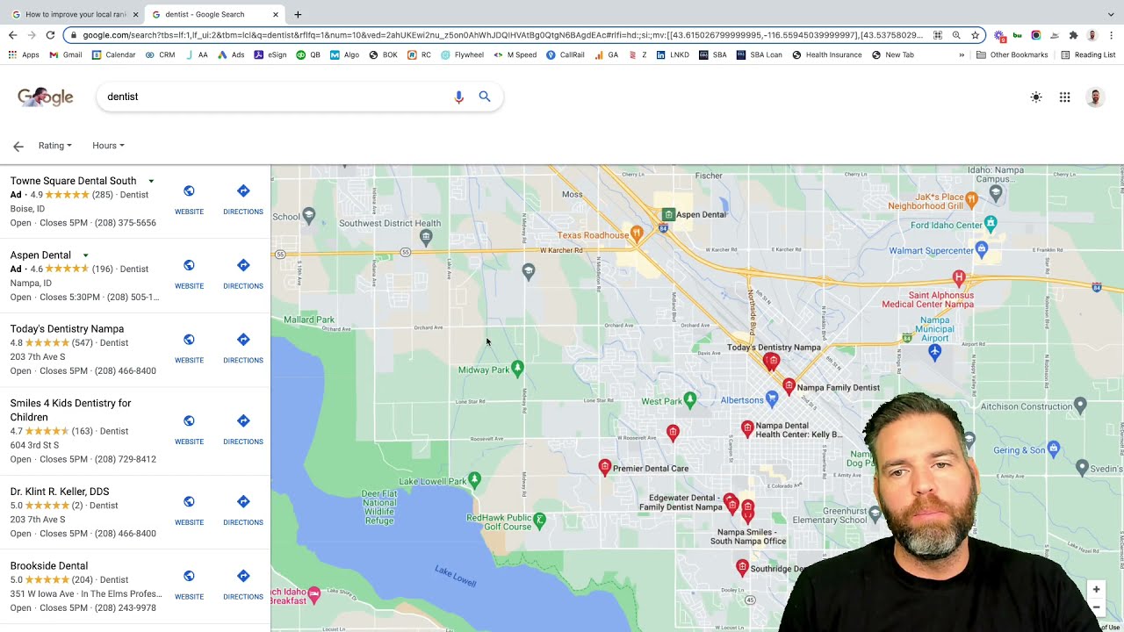The width and height of the screenshot is (1124, 632).
Task: Click the dentist search input field
Action: [x=272, y=97]
